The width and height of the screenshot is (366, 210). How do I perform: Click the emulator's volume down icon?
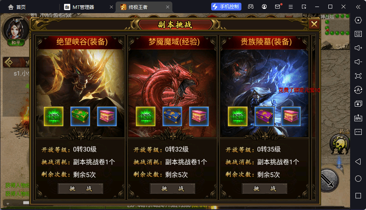point(358,62)
